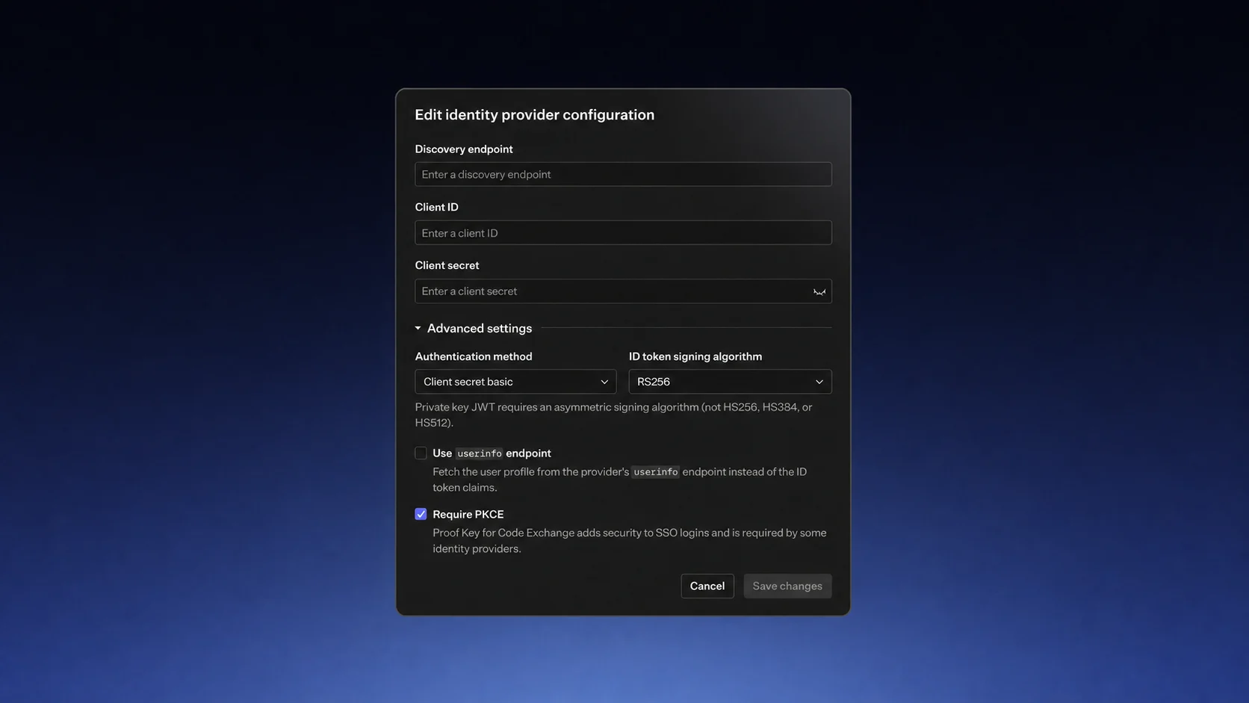Open the ID token signing algorithm dropdown
This screenshot has width=1249, height=703.
point(730,382)
